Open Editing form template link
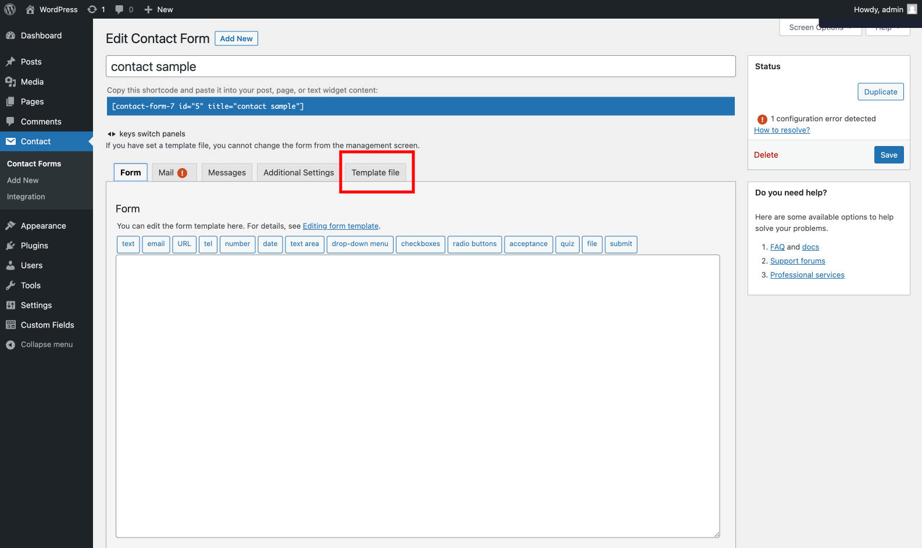 341,226
